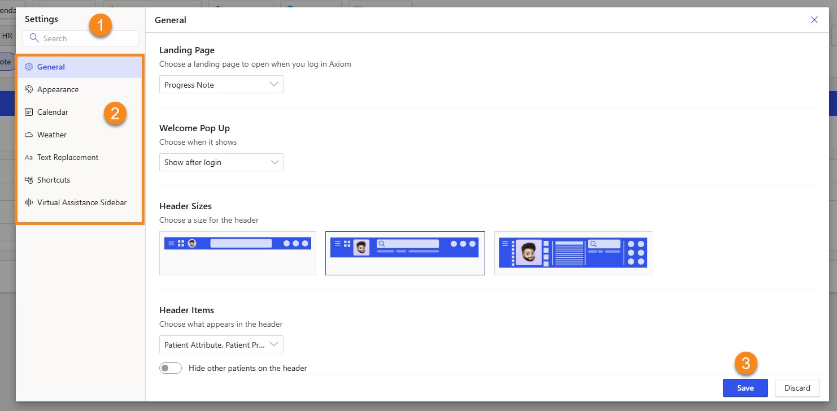Select the medium header size thumbnail
The image size is (837, 411).
click(405, 253)
